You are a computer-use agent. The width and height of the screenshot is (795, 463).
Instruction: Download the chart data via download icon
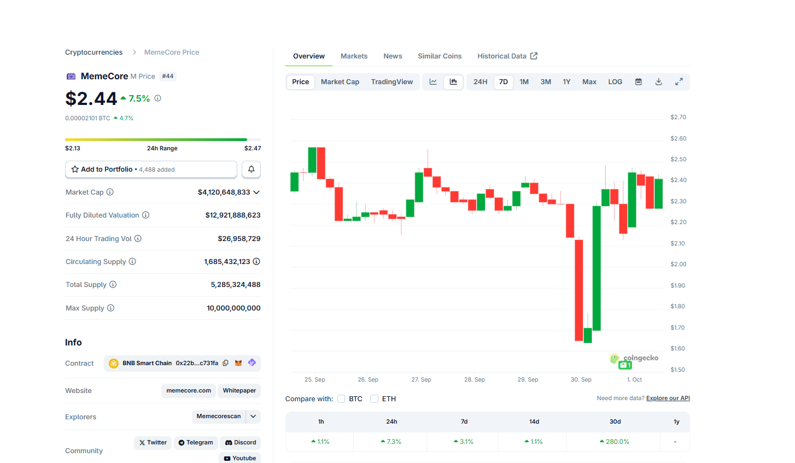point(658,81)
